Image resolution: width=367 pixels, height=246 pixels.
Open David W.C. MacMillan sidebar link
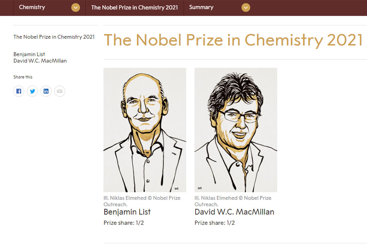[x=40, y=61]
